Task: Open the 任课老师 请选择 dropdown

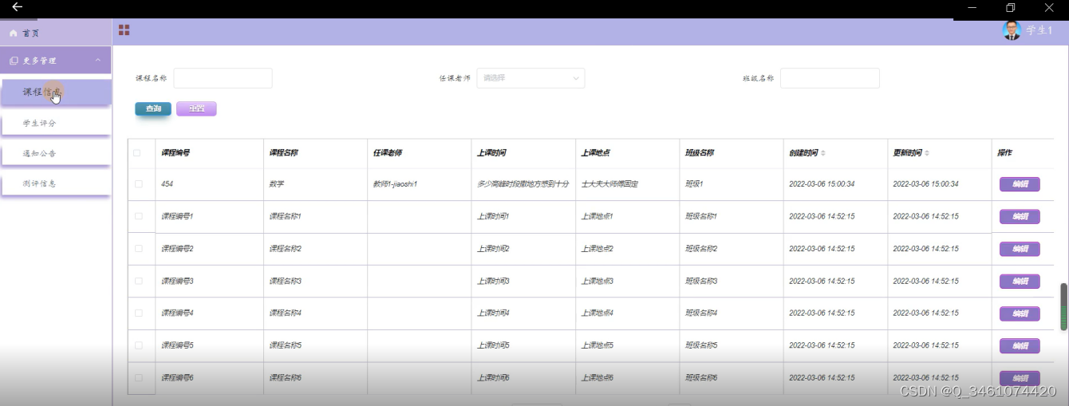Action: pos(531,78)
